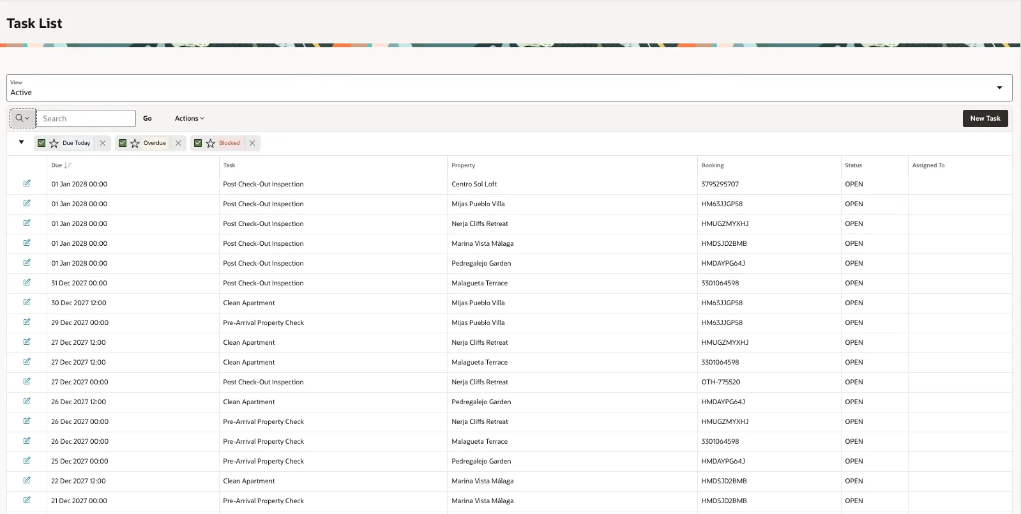Open the Status column header menu
The image size is (1021, 514).
point(853,165)
